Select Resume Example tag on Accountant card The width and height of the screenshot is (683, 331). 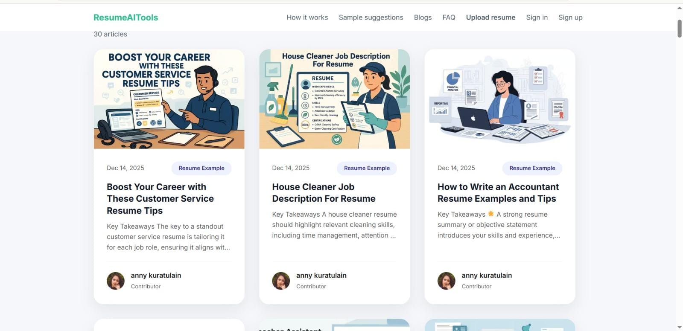pyautogui.click(x=532, y=168)
